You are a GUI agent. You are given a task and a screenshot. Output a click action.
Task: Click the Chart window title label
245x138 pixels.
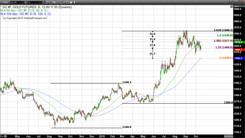[5, 2]
